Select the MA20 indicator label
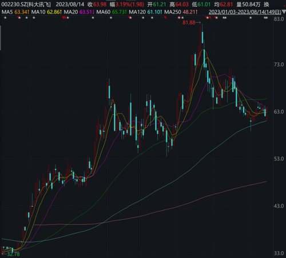 (71, 12)
